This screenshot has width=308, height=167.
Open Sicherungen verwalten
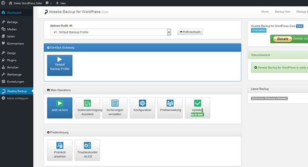point(115,108)
